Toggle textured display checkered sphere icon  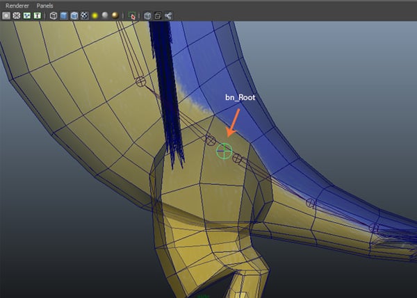coord(83,15)
